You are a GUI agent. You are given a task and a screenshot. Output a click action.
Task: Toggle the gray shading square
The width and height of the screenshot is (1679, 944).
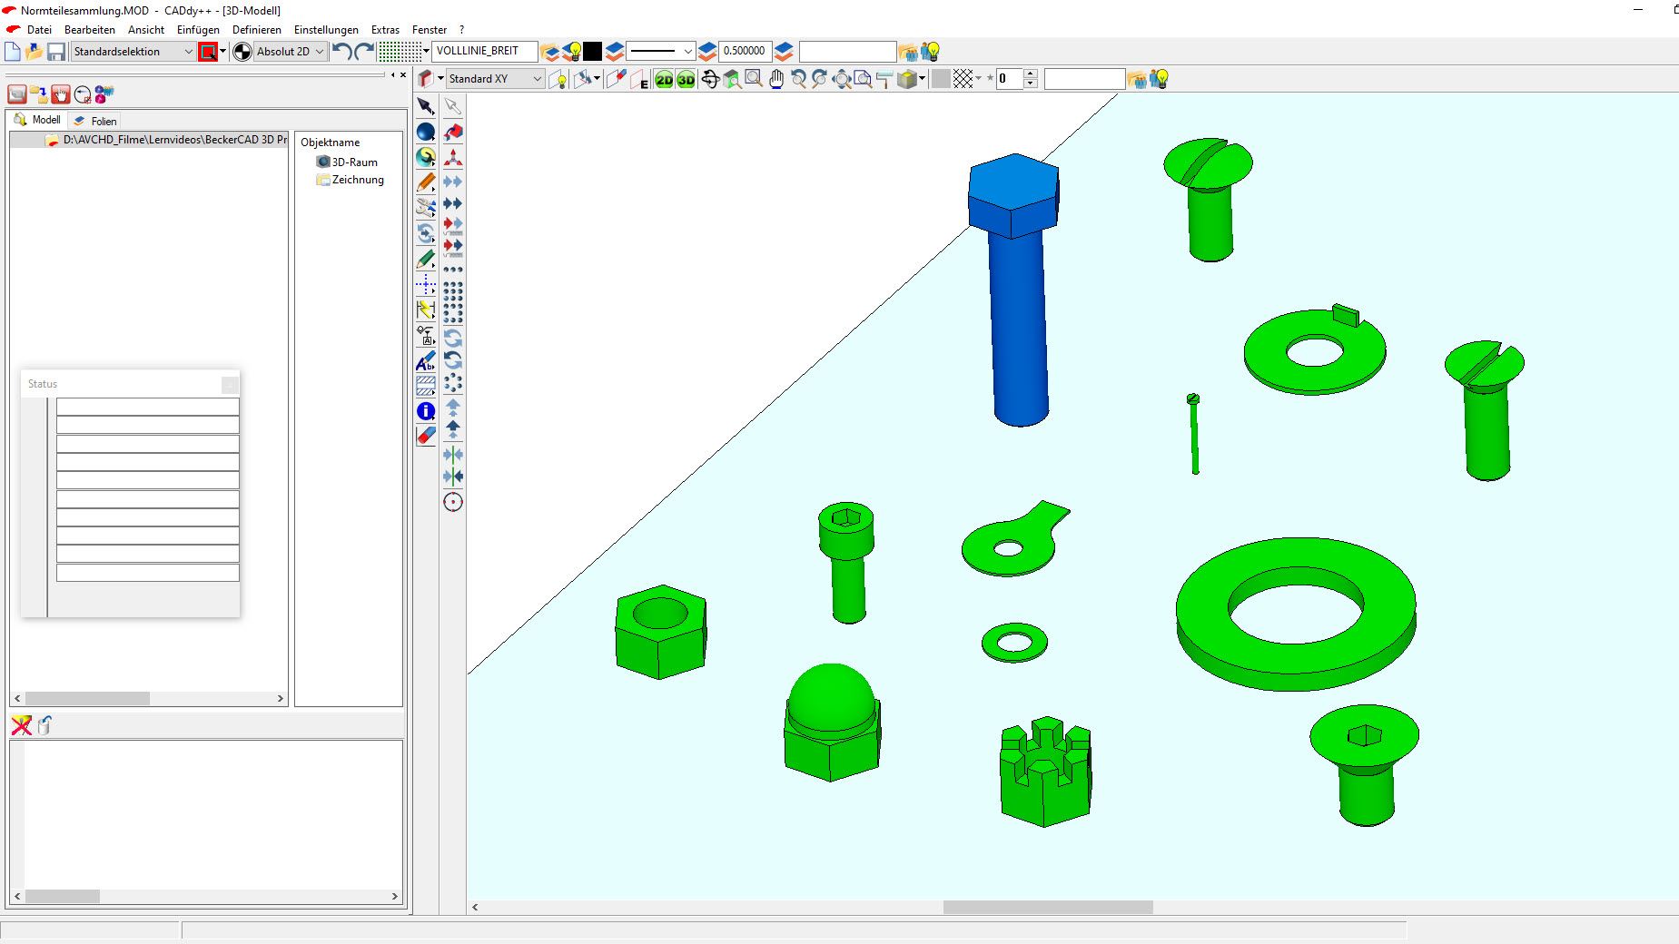click(941, 80)
